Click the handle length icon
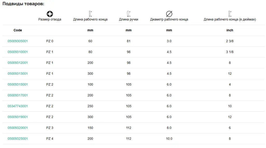266x148 pixels. click(x=128, y=14)
